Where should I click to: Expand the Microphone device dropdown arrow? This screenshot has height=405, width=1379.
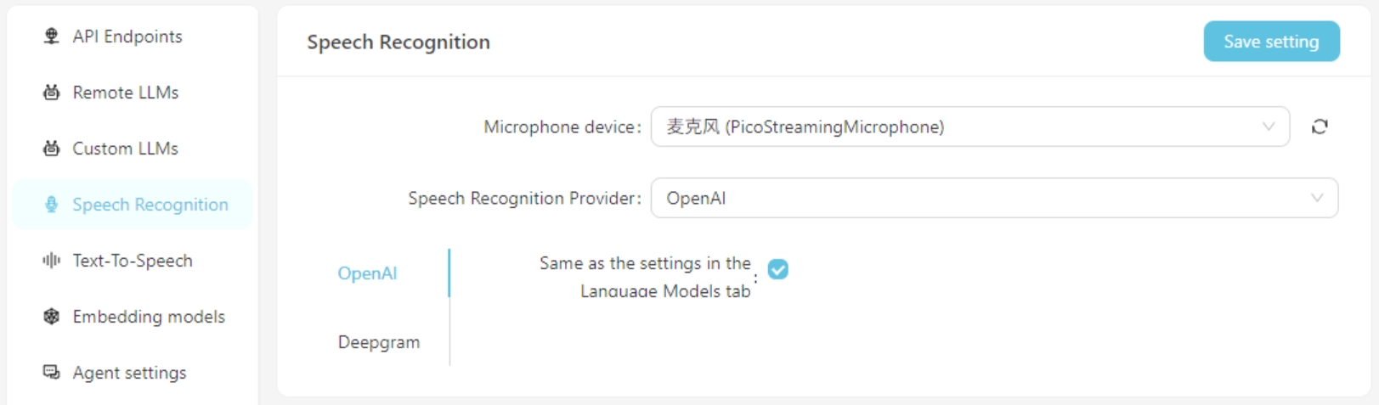(1268, 127)
